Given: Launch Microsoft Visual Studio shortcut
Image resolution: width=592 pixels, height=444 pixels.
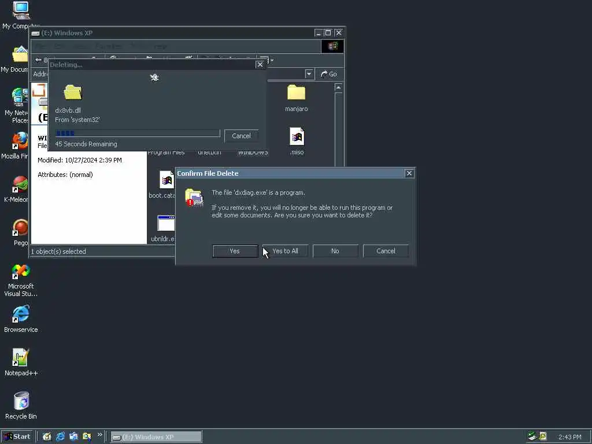Looking at the screenshot, I should [x=21, y=280].
